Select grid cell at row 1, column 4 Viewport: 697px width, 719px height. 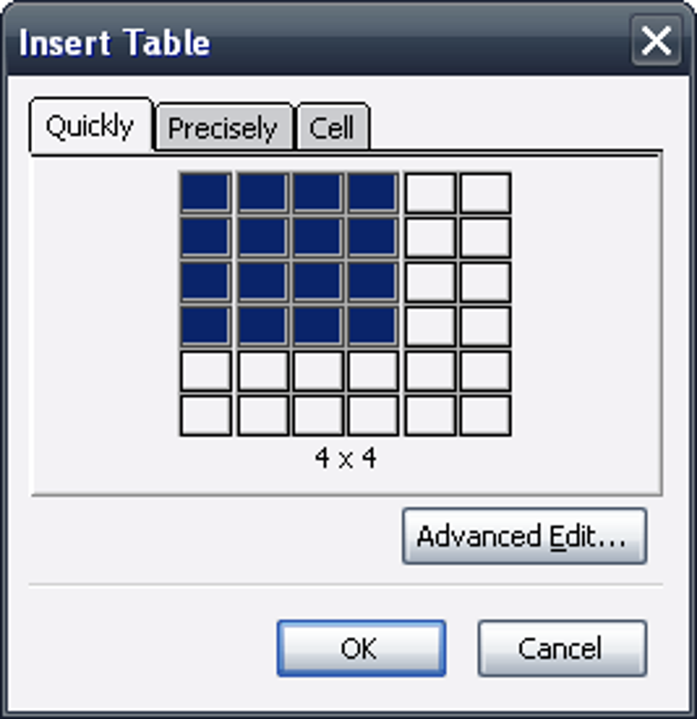point(372,193)
